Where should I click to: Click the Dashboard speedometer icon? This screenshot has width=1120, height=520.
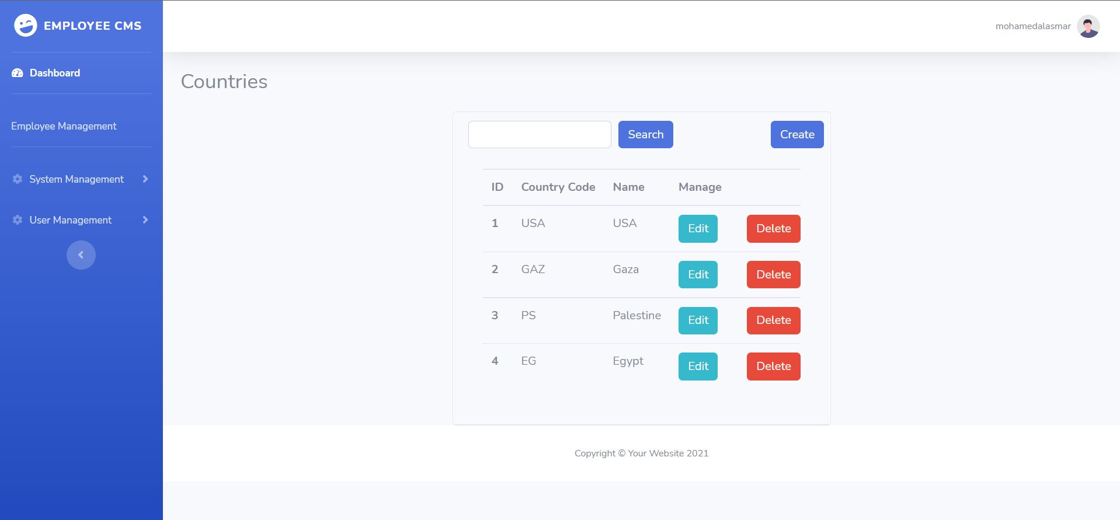coord(18,73)
